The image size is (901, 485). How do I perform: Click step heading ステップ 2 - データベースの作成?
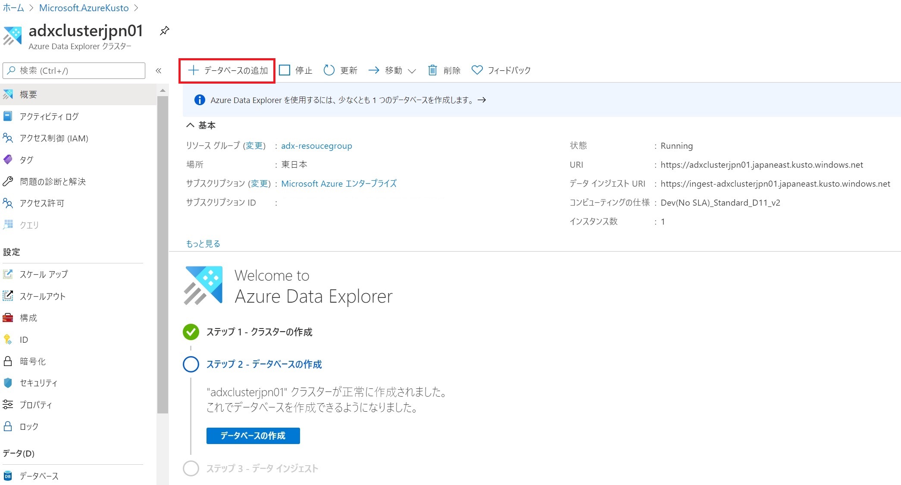pyautogui.click(x=264, y=364)
